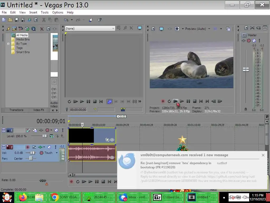Close the Thunderbird new message notification
The width and height of the screenshot is (270, 203).
(263, 155)
